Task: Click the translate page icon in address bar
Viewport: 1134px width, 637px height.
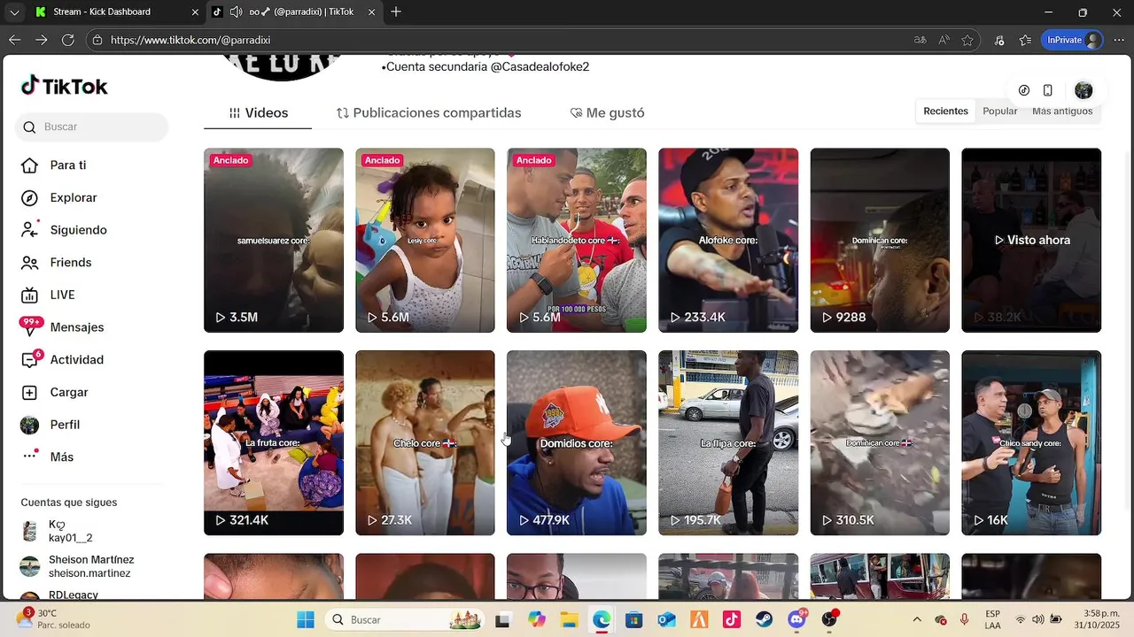Action: tap(920, 40)
